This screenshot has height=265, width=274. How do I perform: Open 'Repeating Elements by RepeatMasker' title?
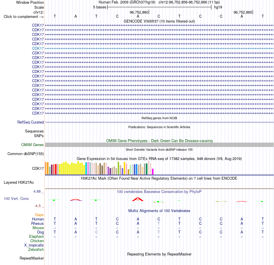coord(159,254)
